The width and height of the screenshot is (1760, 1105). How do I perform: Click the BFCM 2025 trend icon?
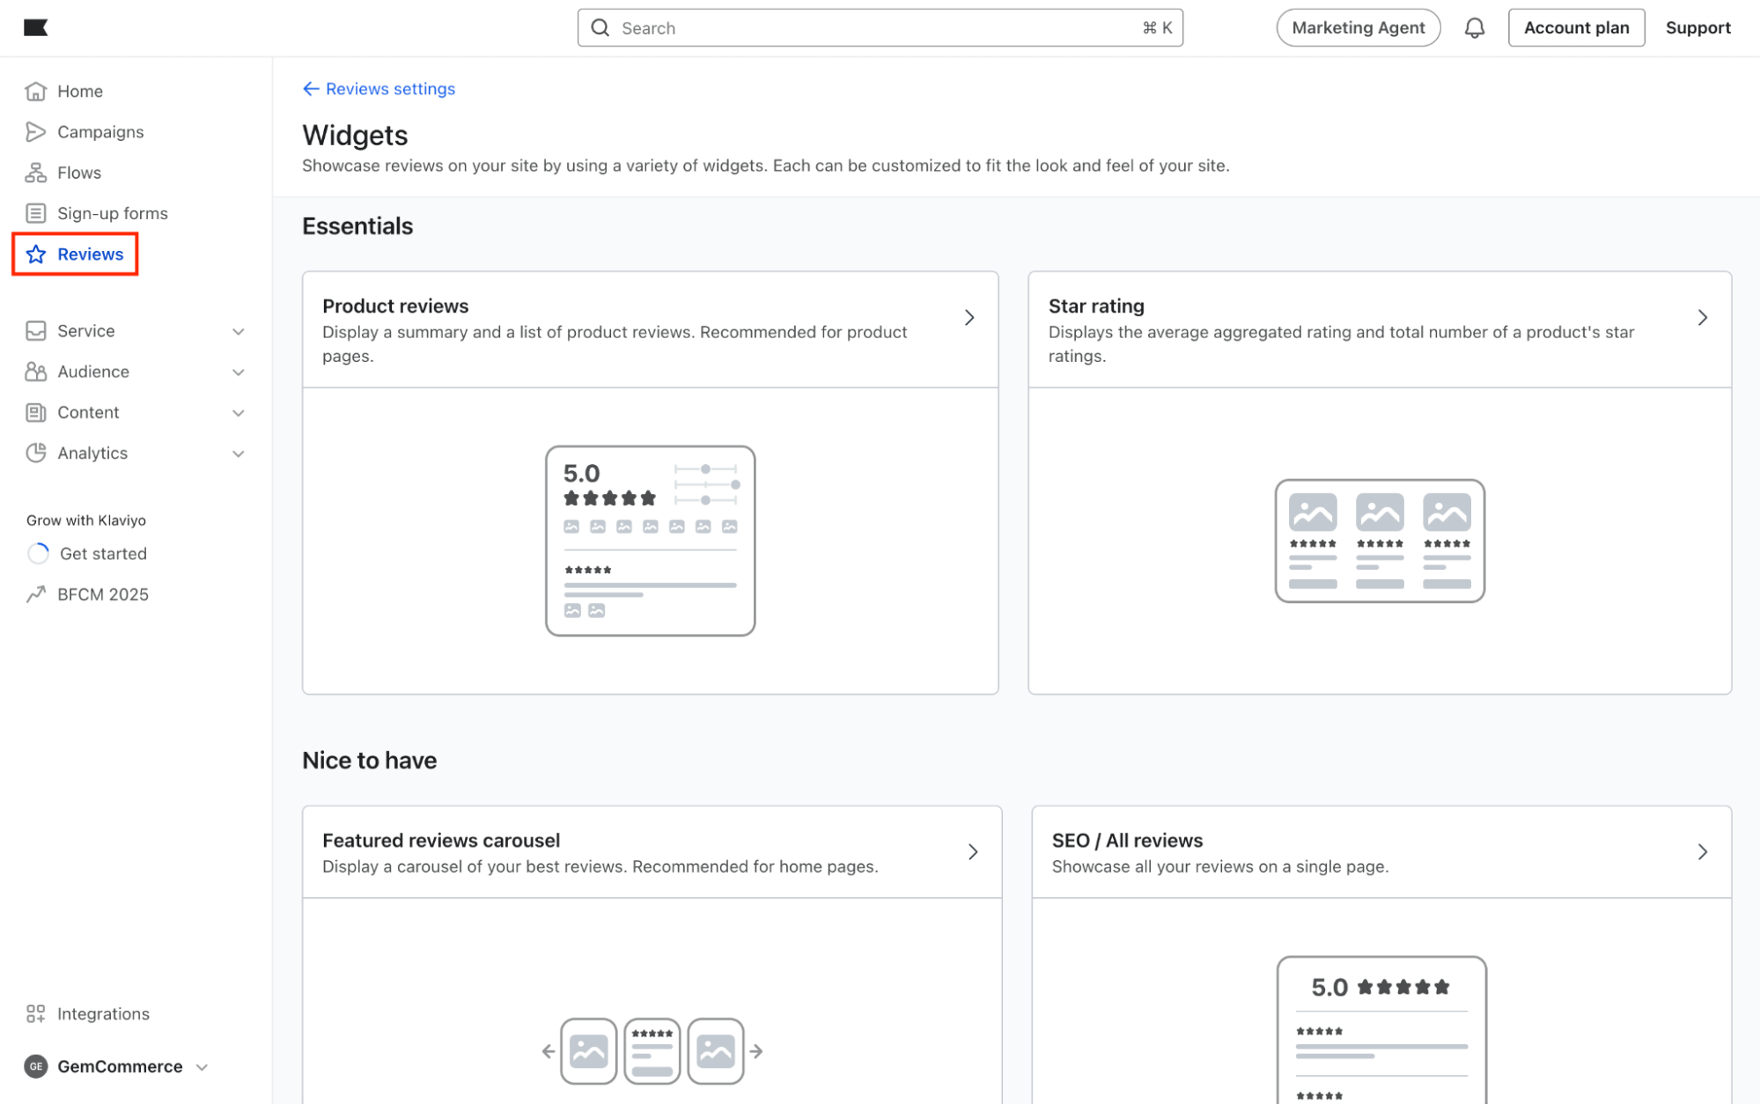point(35,594)
